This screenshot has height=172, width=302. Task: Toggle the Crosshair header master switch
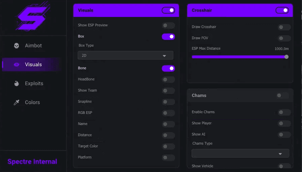[x=282, y=10]
